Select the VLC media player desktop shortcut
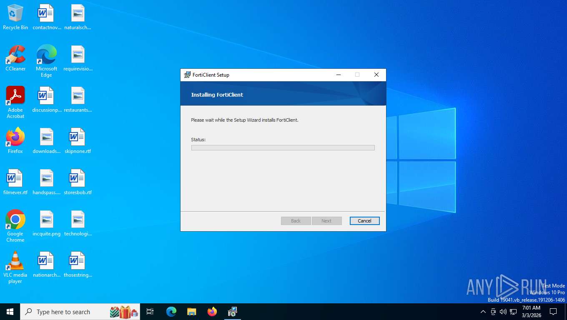 (x=15, y=267)
